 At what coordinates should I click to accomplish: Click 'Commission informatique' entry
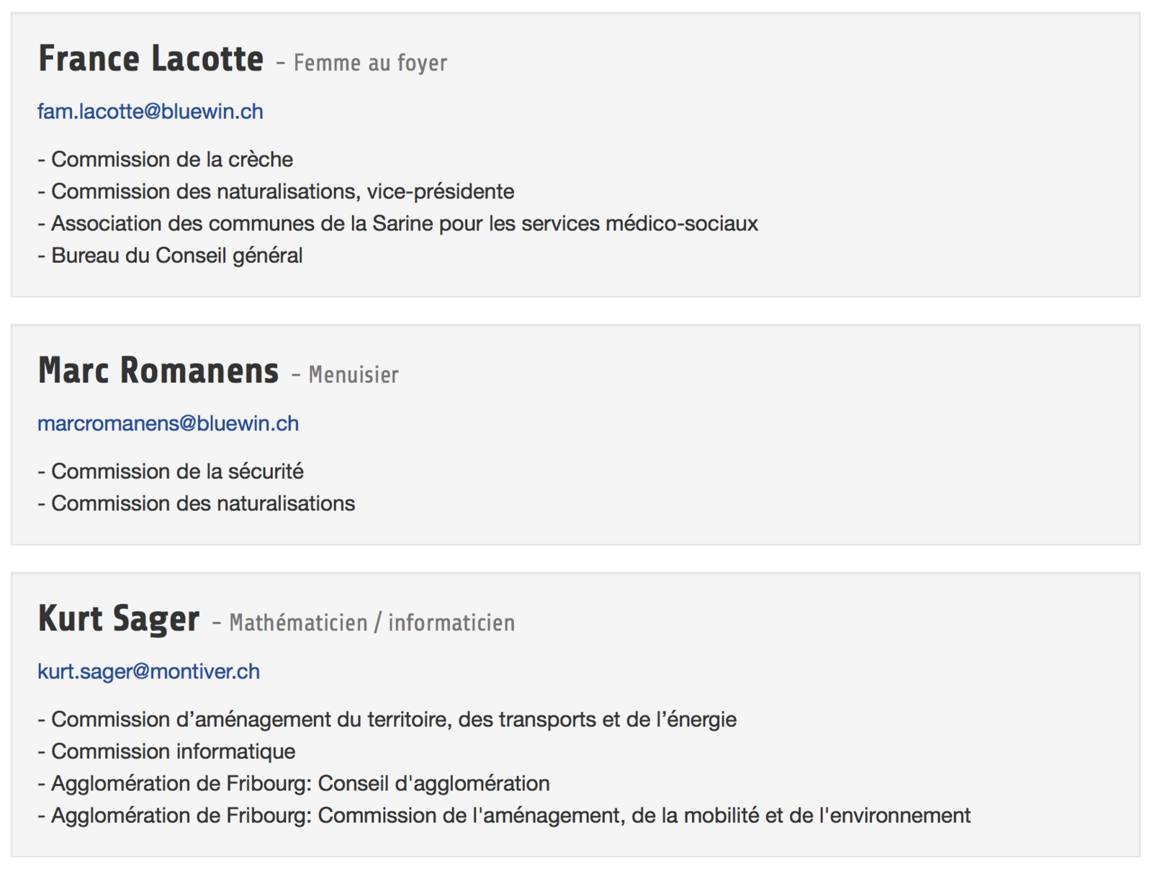166,751
